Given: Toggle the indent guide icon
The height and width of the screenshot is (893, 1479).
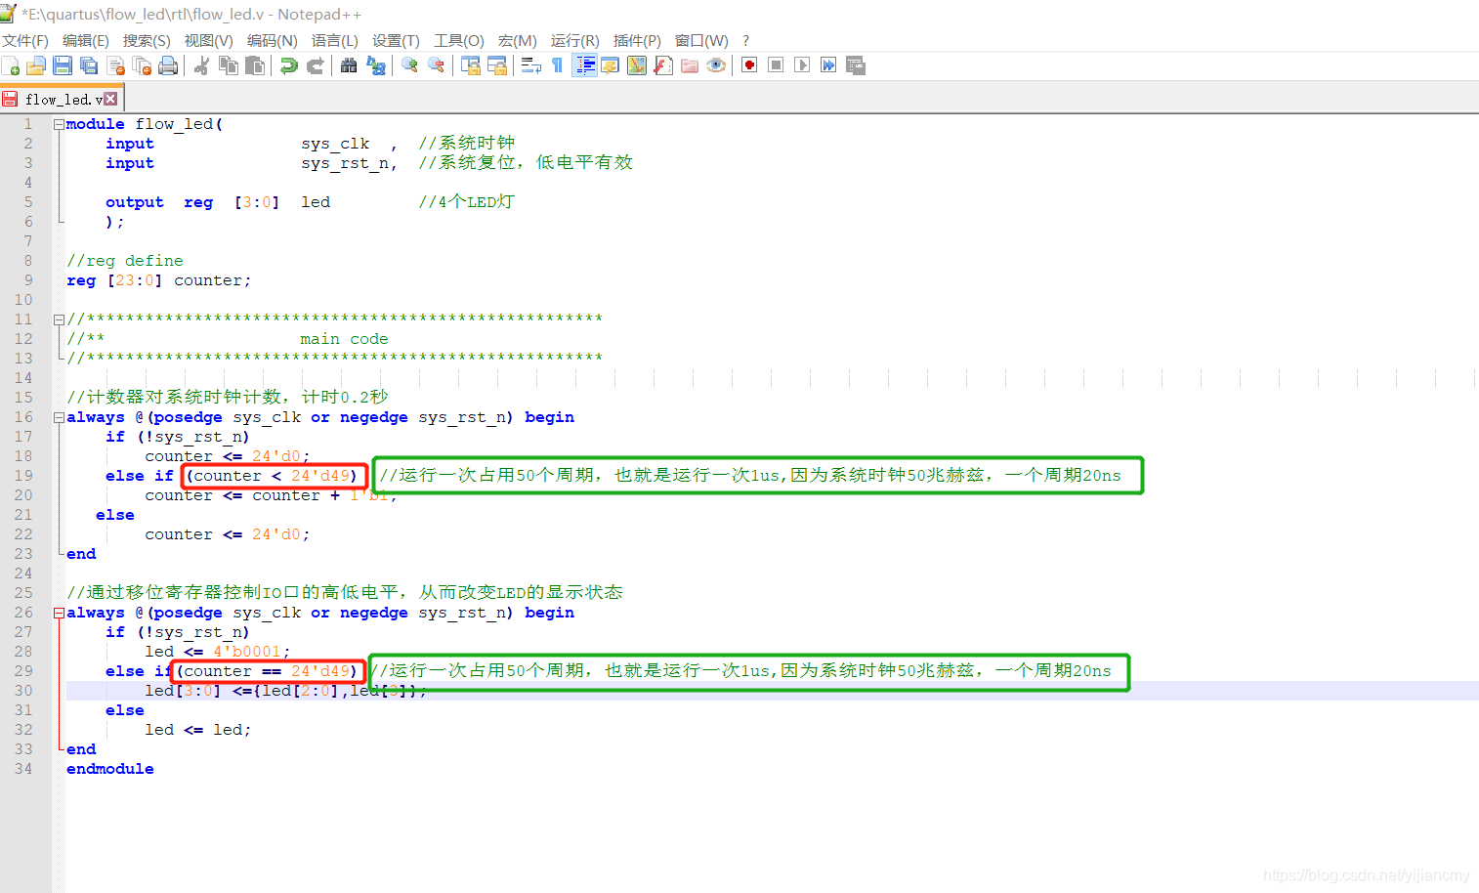Looking at the screenshot, I should click(x=584, y=65).
